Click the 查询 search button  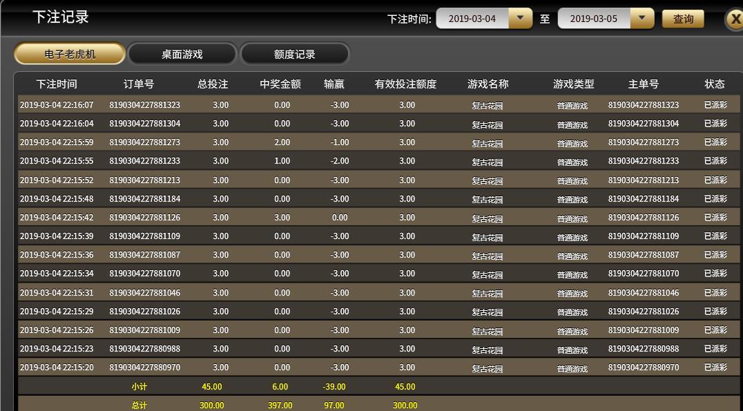tap(683, 19)
